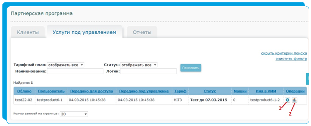Switch to the Клиенты tab
Viewport: 311px width, 126px height.
click(28, 32)
